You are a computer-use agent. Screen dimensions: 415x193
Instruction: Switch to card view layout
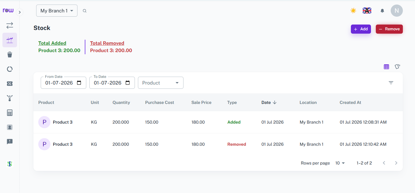[x=397, y=67]
